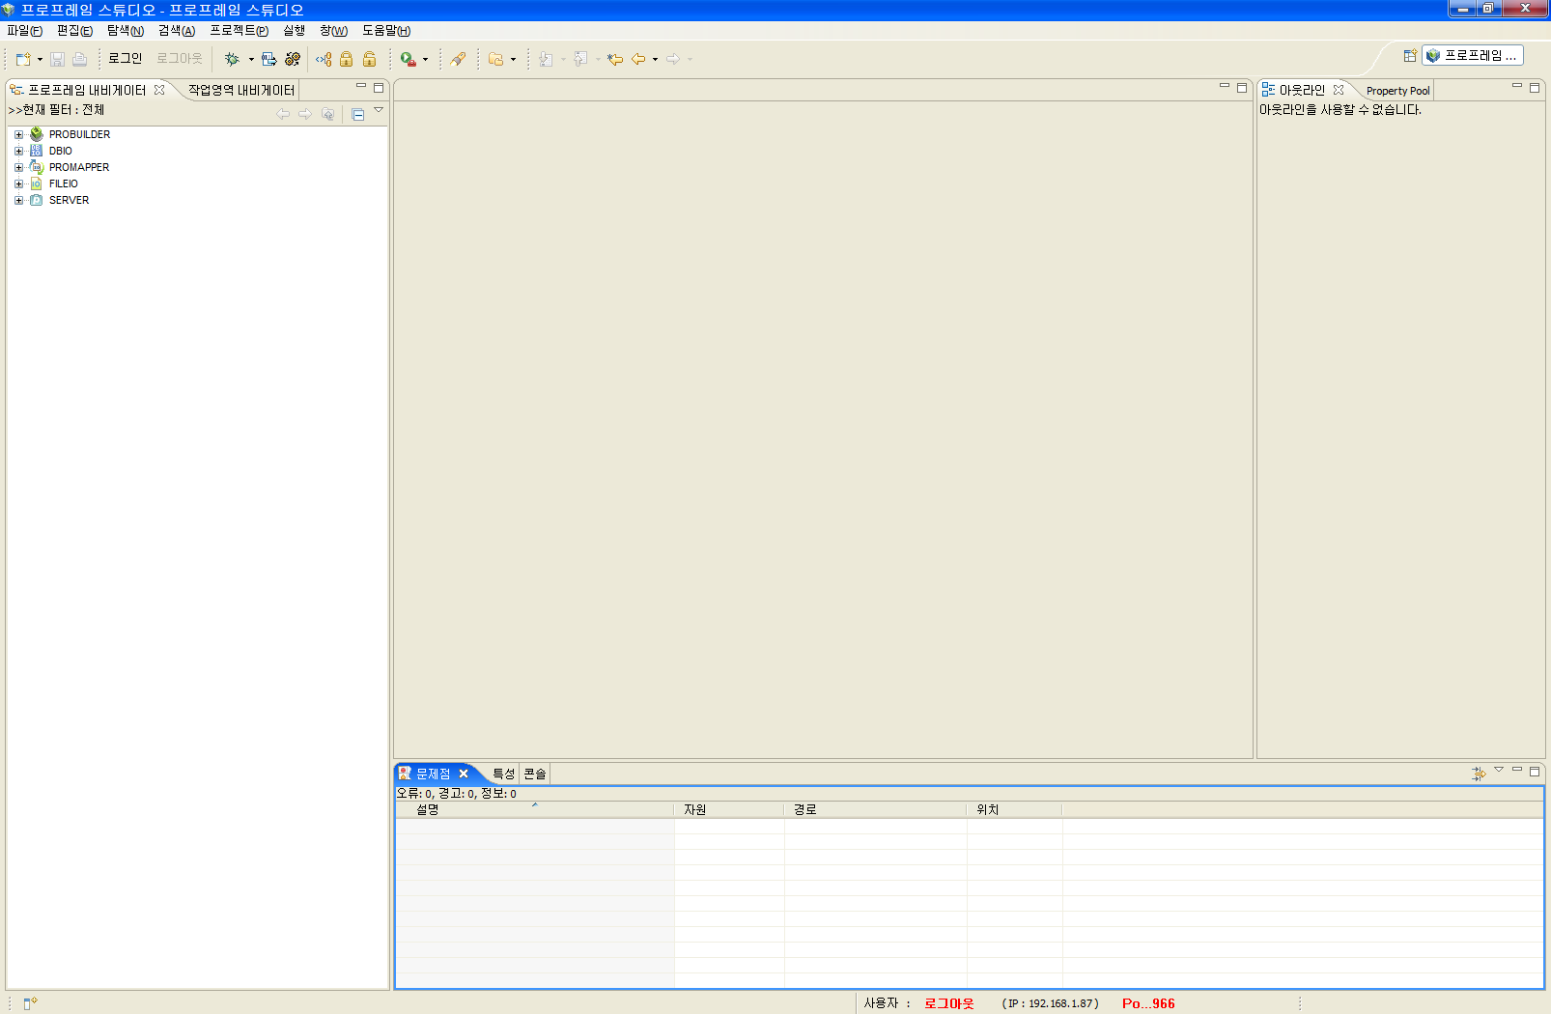Open the new wizard dropdown arrow

(x=40, y=59)
